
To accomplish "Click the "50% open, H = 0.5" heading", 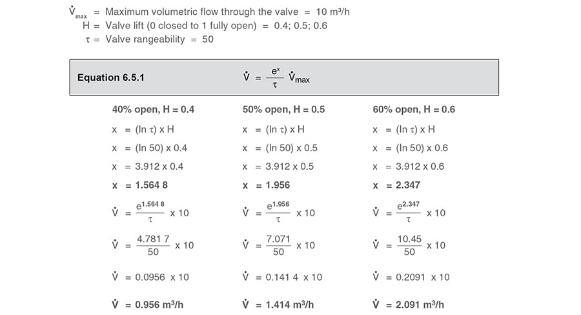I will tap(283, 109).
